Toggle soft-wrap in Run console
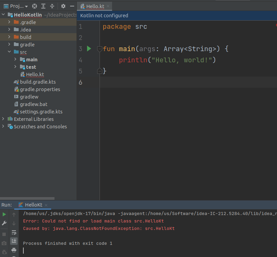The height and width of the screenshot is (257, 277). (x=14, y=232)
